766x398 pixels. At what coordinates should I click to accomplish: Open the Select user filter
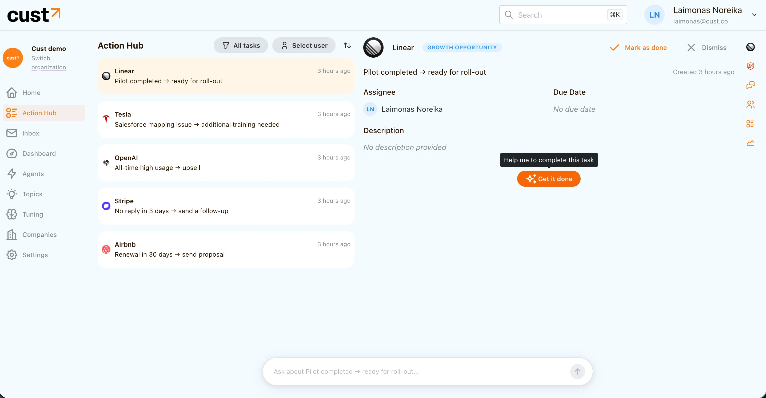(304, 45)
